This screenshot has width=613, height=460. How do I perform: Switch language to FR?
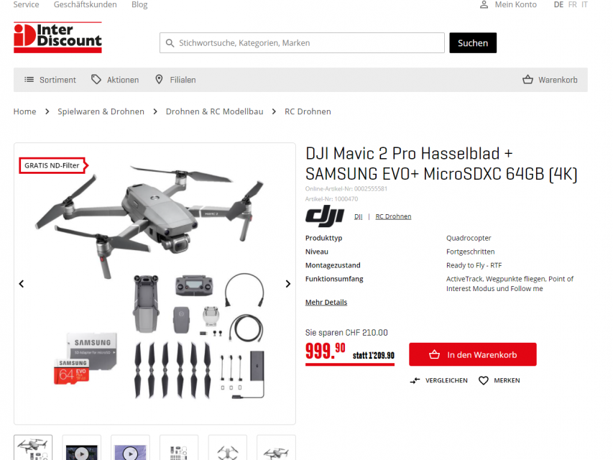pyautogui.click(x=572, y=5)
